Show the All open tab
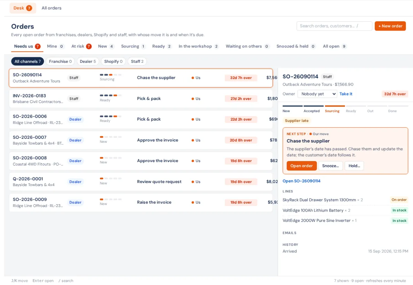This screenshot has width=413, height=285. tap(335, 46)
